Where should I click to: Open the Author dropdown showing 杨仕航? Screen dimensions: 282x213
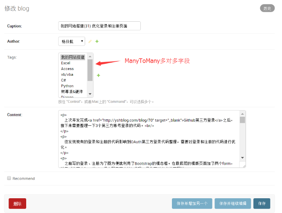[72, 41]
